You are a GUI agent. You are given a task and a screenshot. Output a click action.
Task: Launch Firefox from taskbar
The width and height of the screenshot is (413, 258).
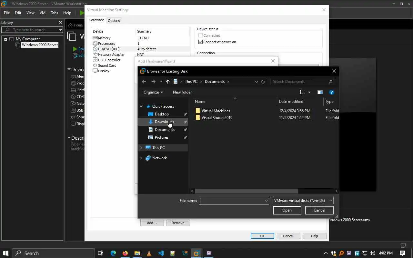pyautogui.click(x=125, y=253)
